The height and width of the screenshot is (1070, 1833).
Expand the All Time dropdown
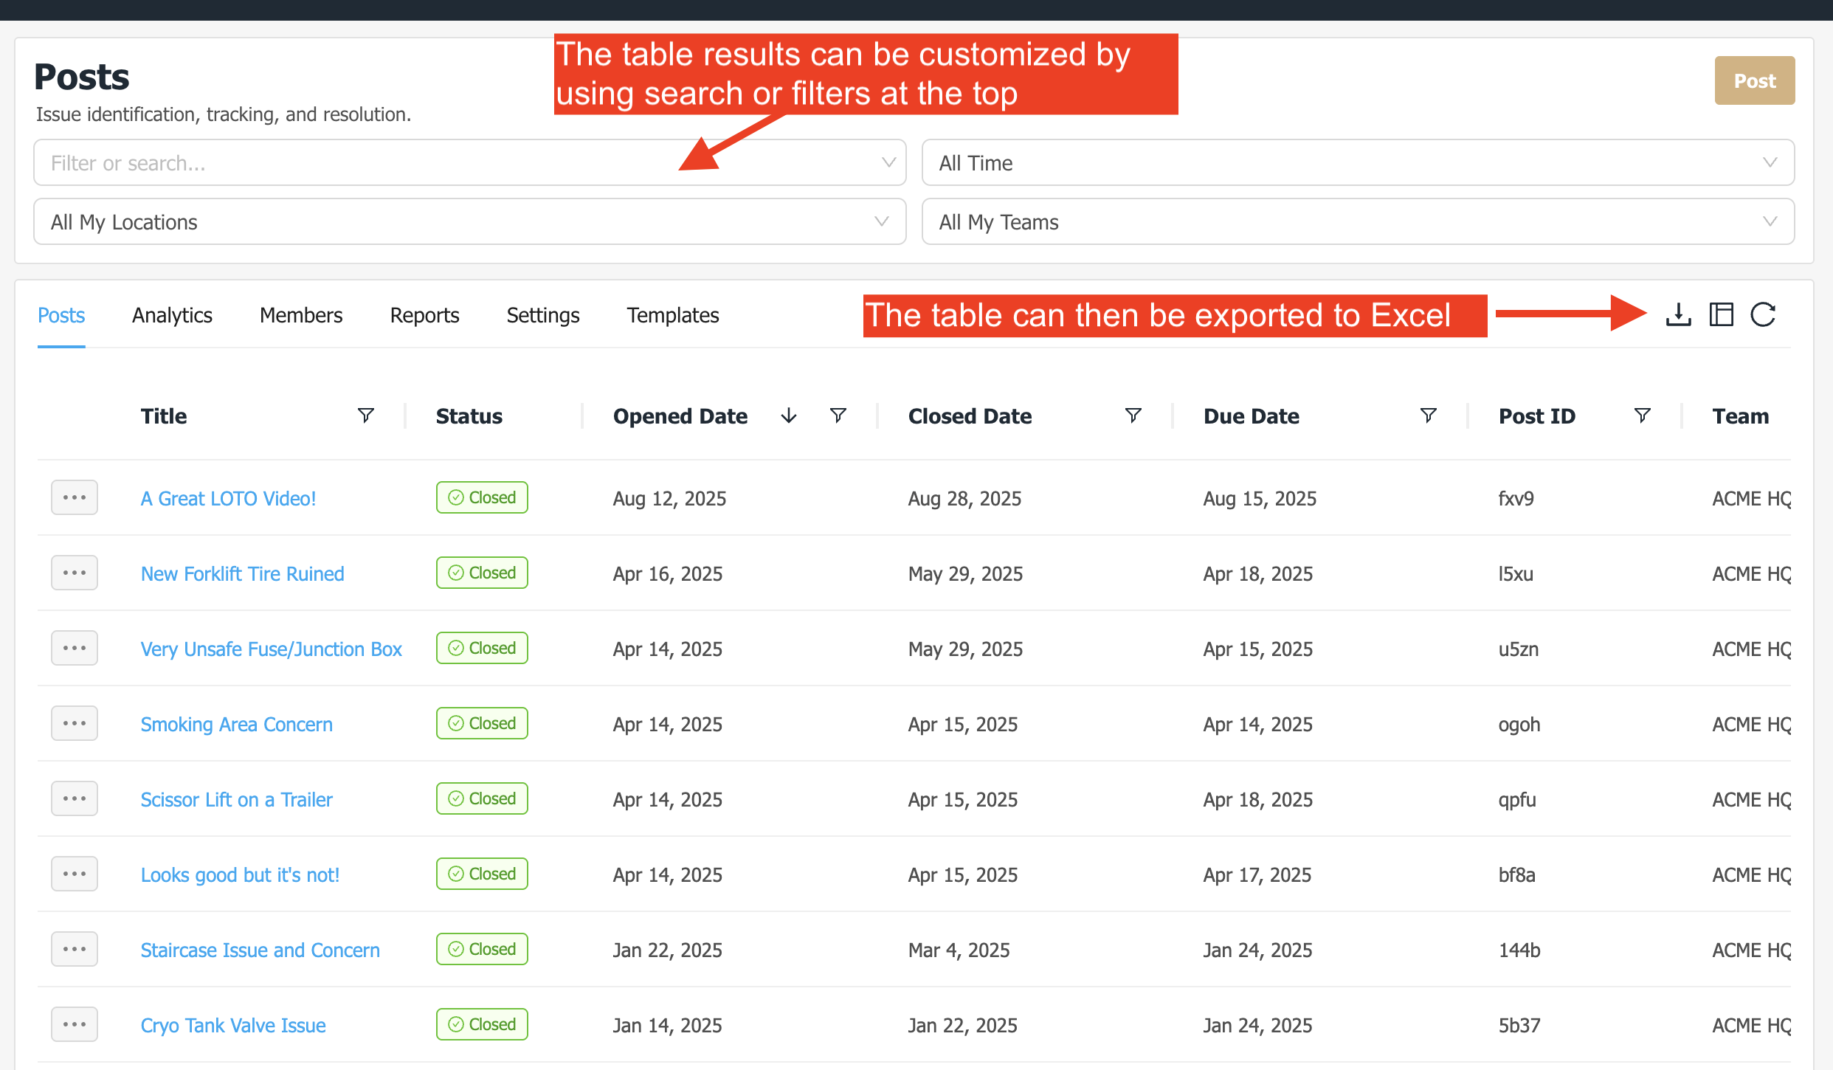click(1358, 163)
